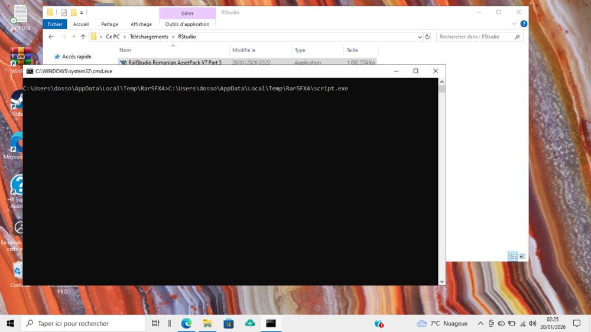Click the OneDrive cloud tray icon
This screenshot has height=332, width=591.
click(x=501, y=323)
